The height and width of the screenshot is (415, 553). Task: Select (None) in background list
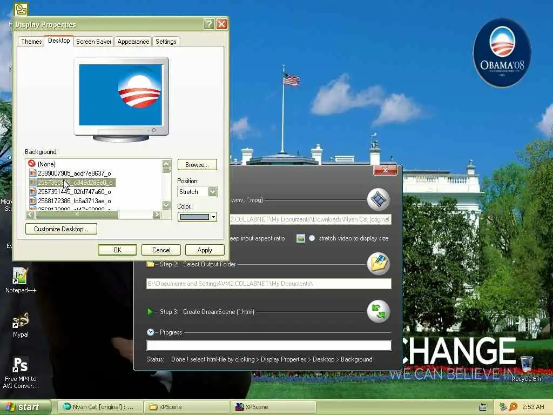point(46,164)
